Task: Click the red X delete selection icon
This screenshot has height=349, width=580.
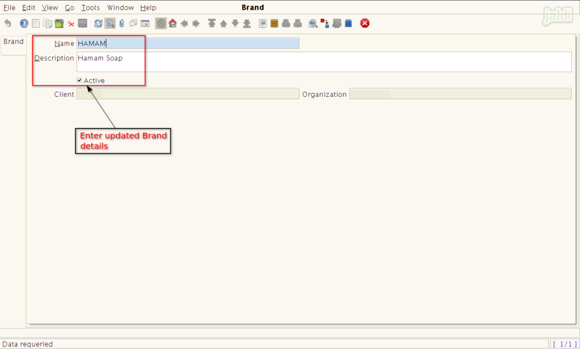Action: point(71,24)
